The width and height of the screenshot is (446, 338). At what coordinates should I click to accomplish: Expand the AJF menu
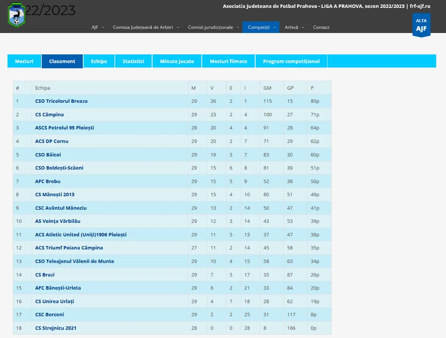98,27
